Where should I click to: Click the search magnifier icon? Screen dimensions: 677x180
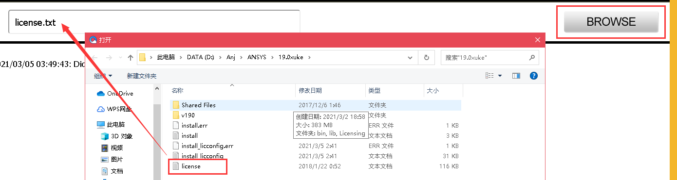(532, 57)
